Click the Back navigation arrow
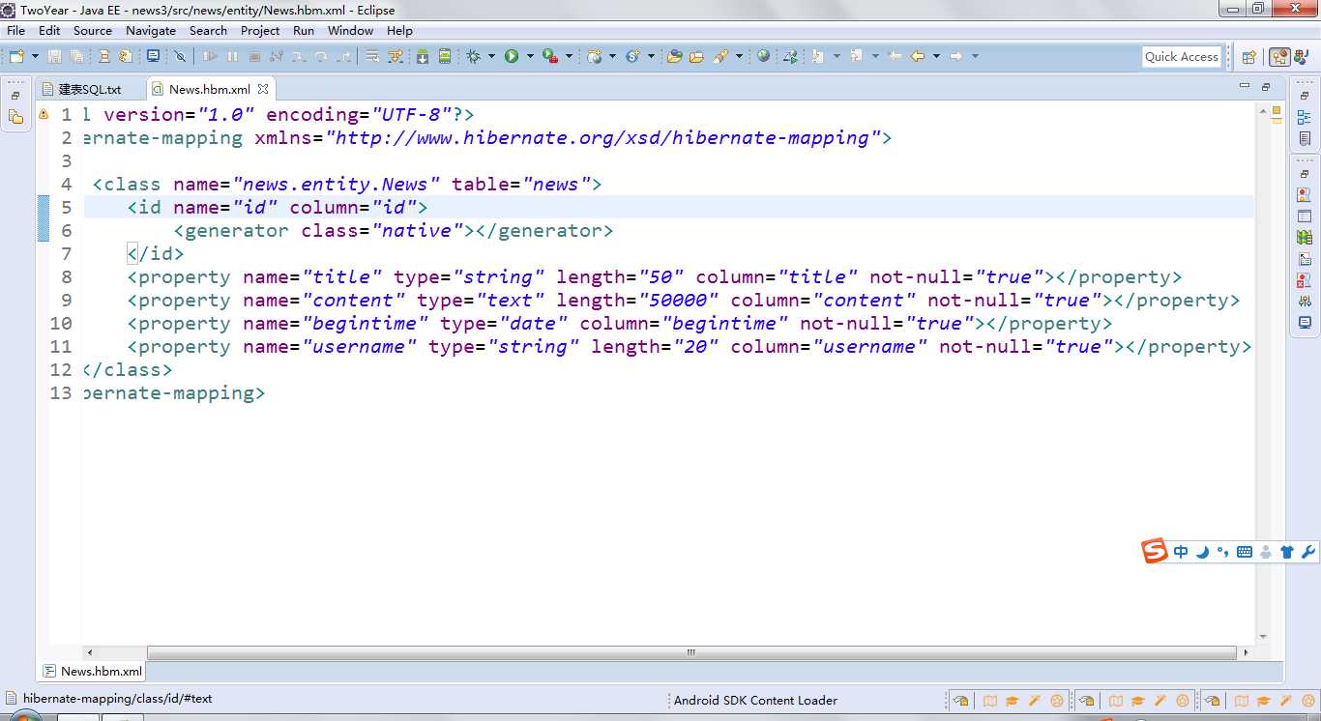Screen dimensions: 1321x721 coord(918,56)
